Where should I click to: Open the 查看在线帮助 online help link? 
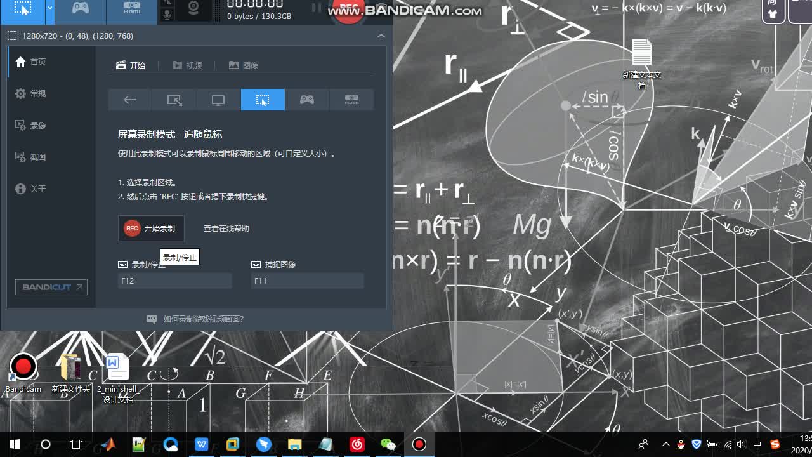(225, 228)
